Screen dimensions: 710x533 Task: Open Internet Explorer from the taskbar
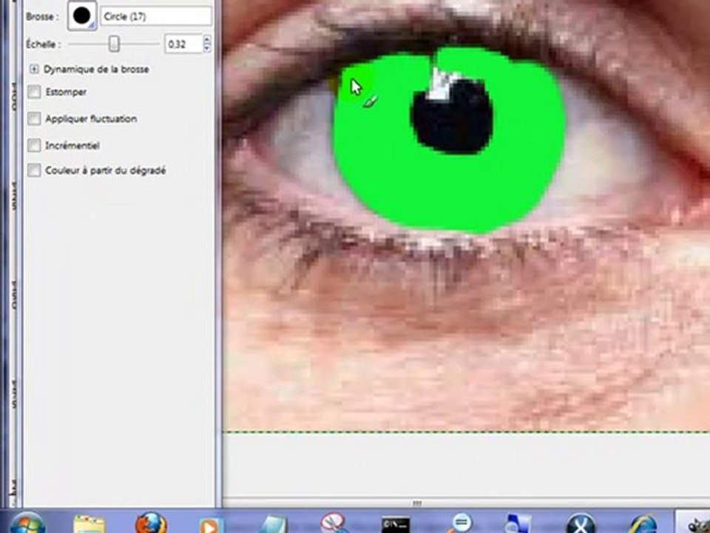[x=643, y=525]
